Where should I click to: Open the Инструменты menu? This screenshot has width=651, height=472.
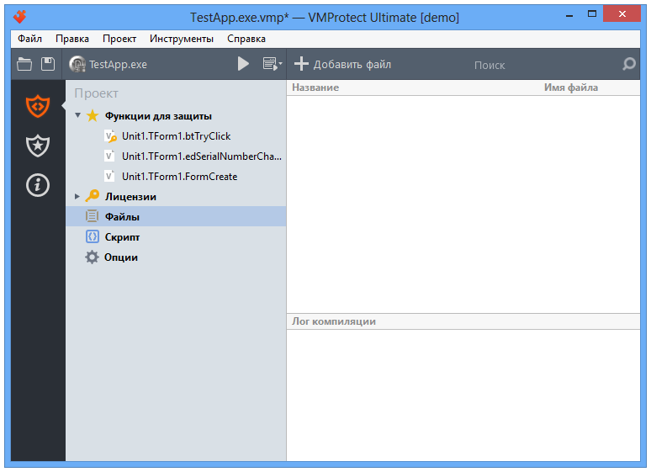182,39
